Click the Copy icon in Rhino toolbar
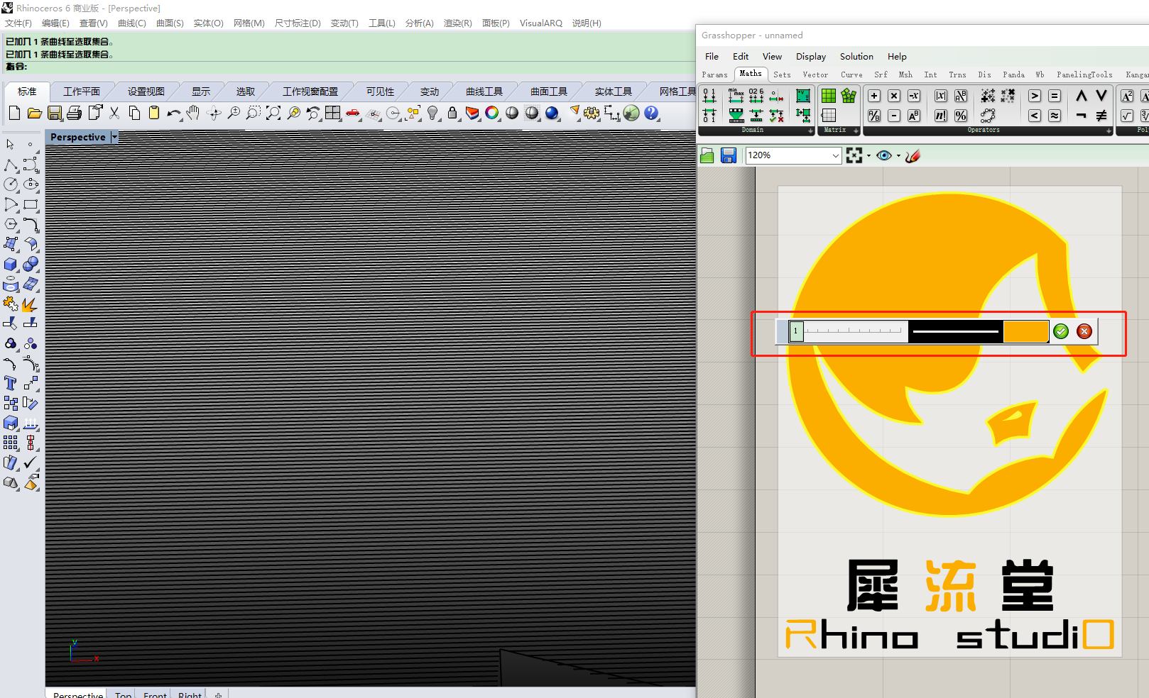This screenshot has height=698, width=1149. 134,113
